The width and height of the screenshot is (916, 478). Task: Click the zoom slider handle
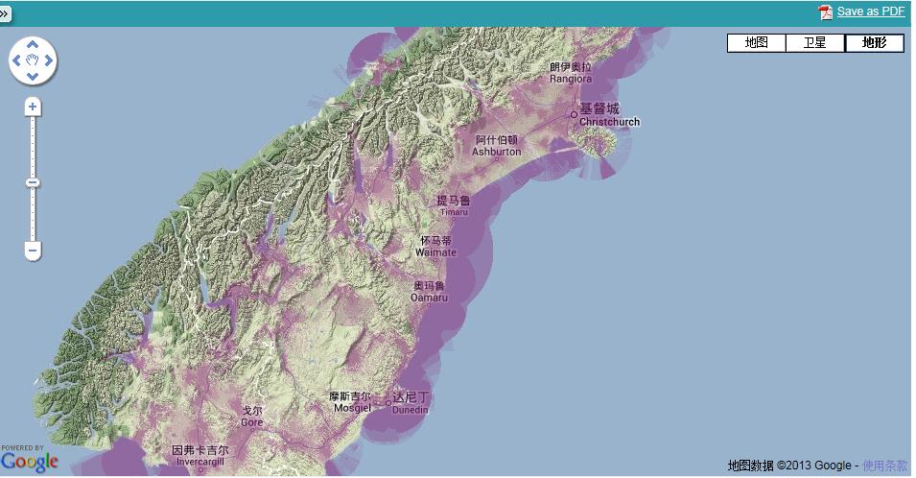(x=33, y=182)
